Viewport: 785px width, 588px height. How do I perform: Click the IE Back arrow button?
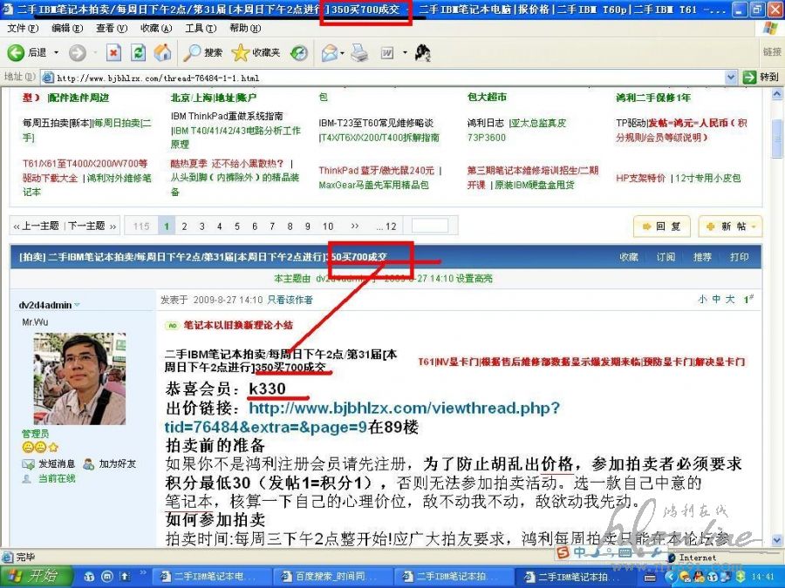click(17, 53)
